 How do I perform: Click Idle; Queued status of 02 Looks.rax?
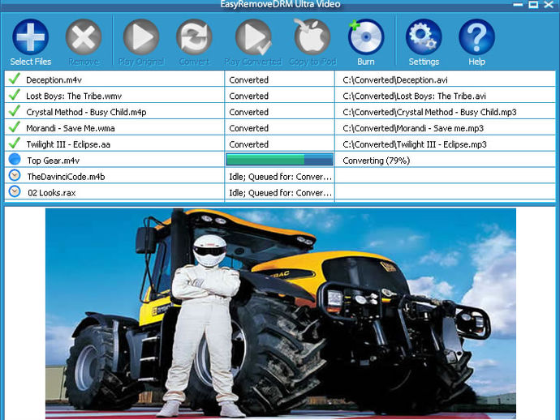(280, 193)
